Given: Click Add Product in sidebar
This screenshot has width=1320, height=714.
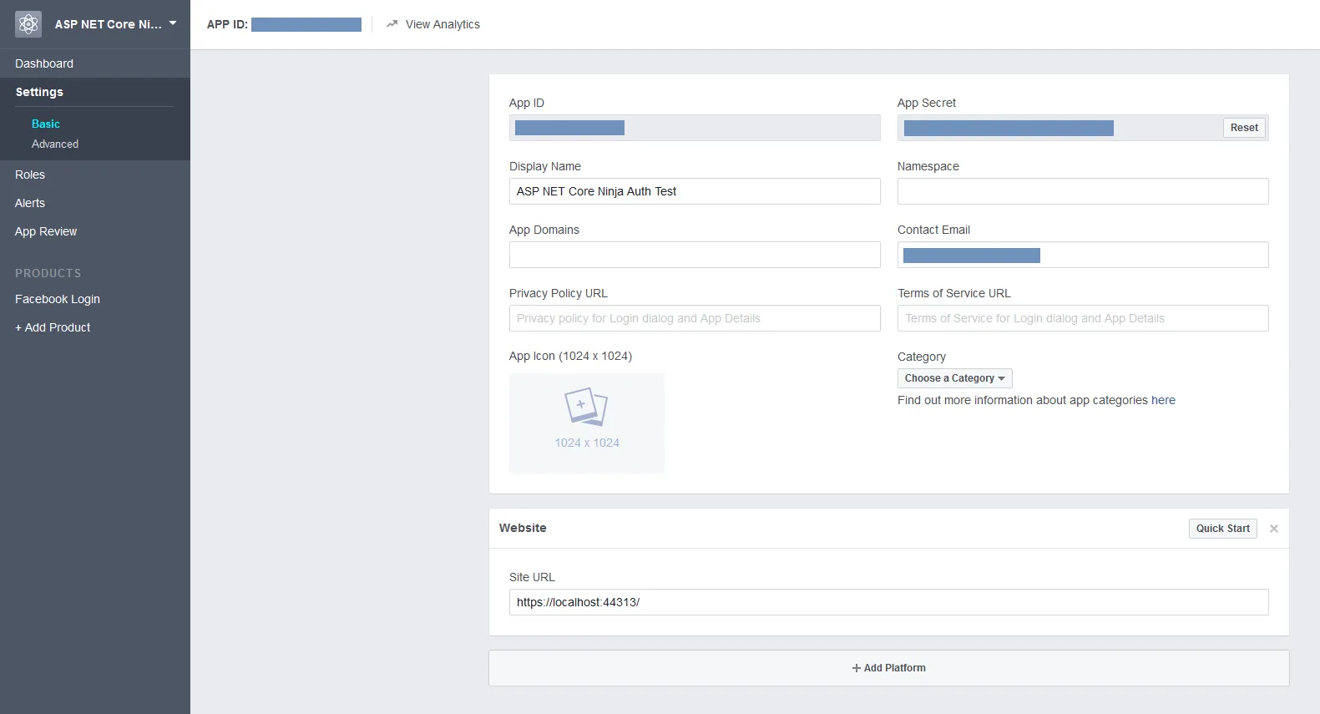Looking at the screenshot, I should (x=53, y=327).
